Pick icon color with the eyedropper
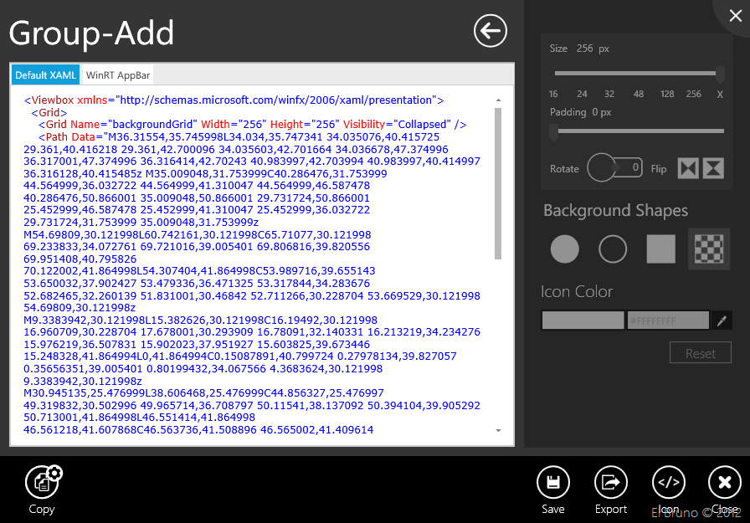This screenshot has width=750, height=523. pyautogui.click(x=720, y=320)
